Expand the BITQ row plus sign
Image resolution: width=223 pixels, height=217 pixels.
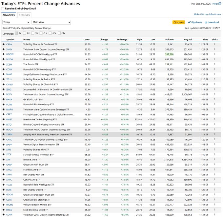(x=4, y=125)
